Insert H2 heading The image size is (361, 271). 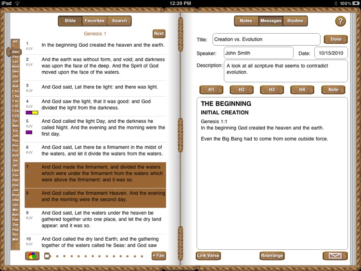pyautogui.click(x=242, y=90)
